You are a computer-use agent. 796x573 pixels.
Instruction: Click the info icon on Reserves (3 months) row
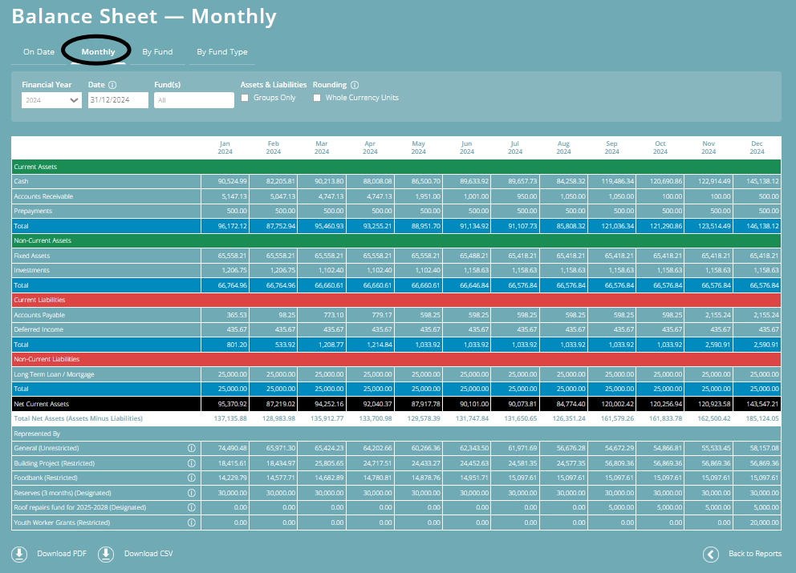[x=191, y=492]
